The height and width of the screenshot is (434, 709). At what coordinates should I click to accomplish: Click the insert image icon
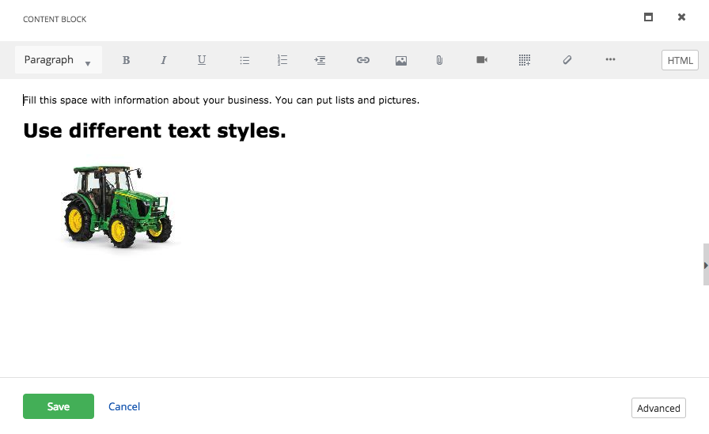point(401,60)
